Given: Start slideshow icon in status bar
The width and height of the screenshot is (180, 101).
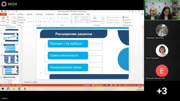Looking at the screenshot, I should coord(120,85).
